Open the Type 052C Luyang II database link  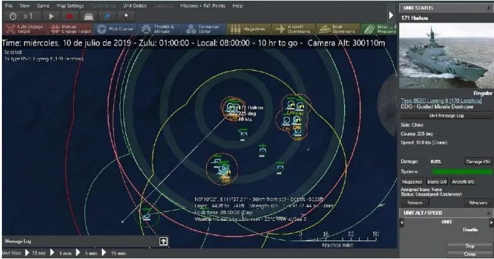point(441,101)
